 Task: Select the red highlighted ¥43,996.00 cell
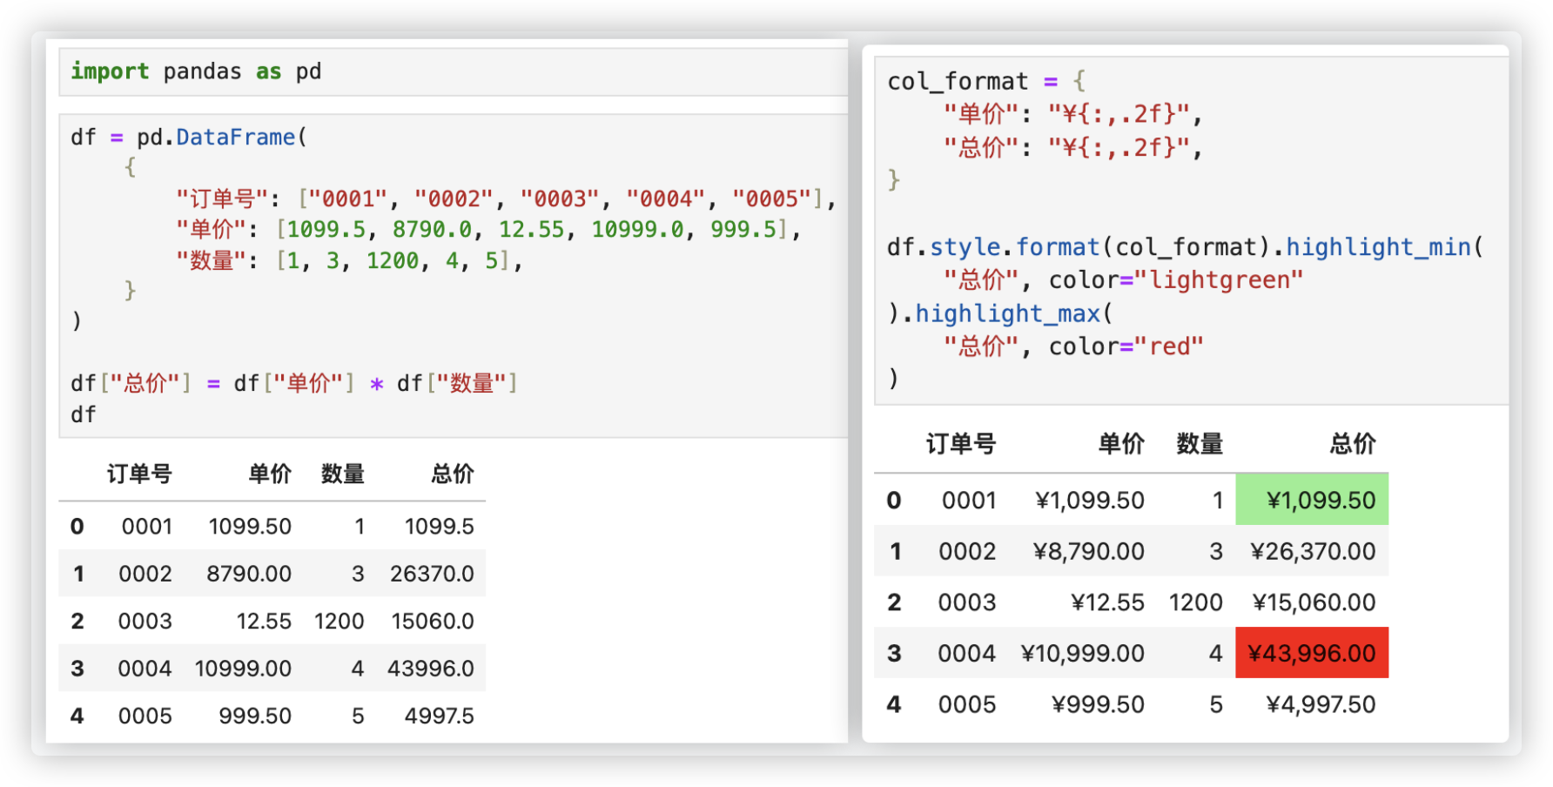(1312, 653)
